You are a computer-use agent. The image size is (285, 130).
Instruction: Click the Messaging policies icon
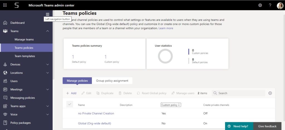5,98
